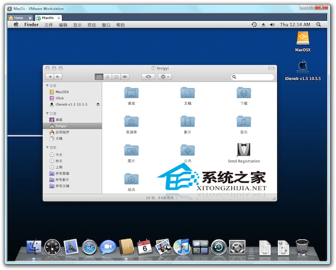
Task: Eject the iDeneb v1.3 10.5.5 disk
Action: (x=98, y=104)
